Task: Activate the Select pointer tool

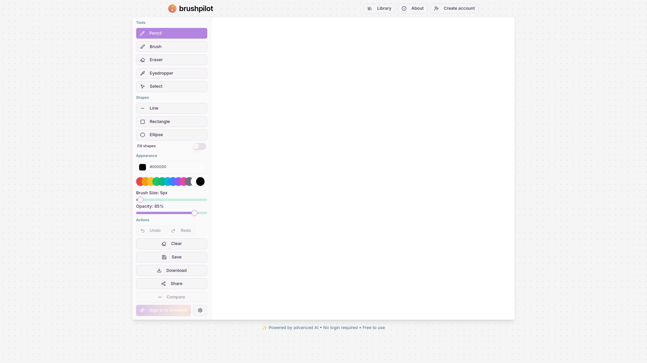Action: coord(172,86)
